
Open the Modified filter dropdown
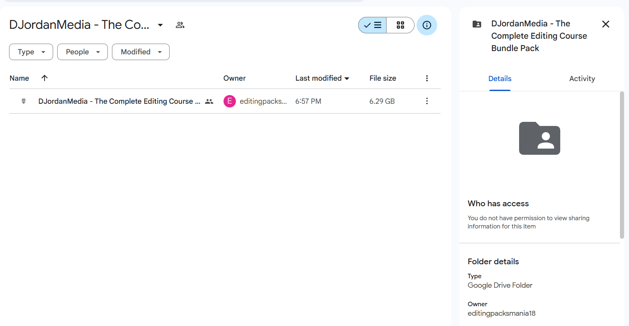pyautogui.click(x=141, y=52)
